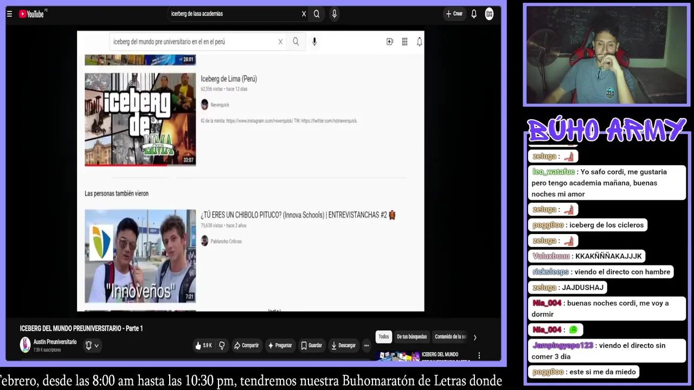The height and width of the screenshot is (390, 694).
Task: Click the green emoji in Nia_004's message
Action: tap(573, 330)
